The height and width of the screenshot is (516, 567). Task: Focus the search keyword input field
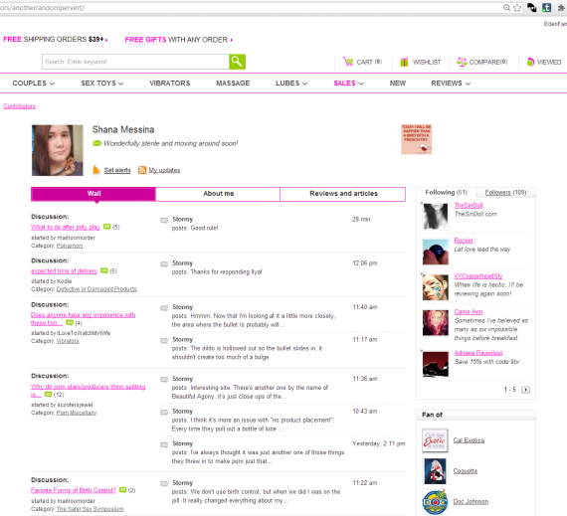(x=135, y=62)
